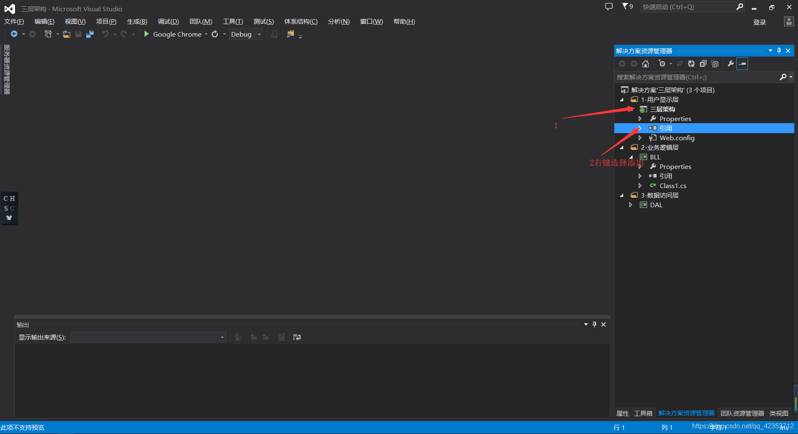798x434 pixels.
Task: Expand the Class1.cs node
Action: coord(640,186)
